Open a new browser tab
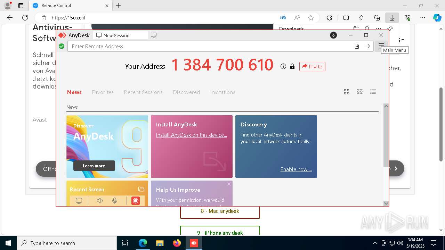Image resolution: width=445 pixels, height=250 pixels. click(119, 6)
